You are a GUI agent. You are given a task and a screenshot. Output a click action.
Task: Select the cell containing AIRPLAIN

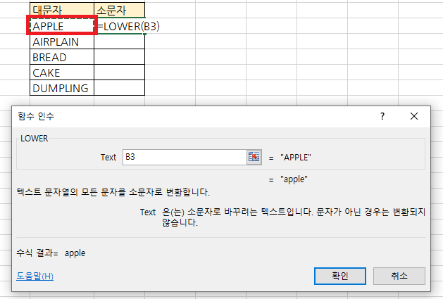click(62, 42)
